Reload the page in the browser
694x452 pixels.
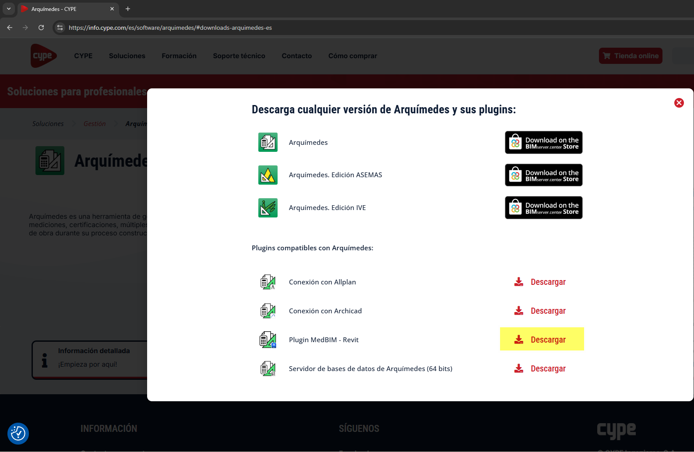tap(41, 28)
